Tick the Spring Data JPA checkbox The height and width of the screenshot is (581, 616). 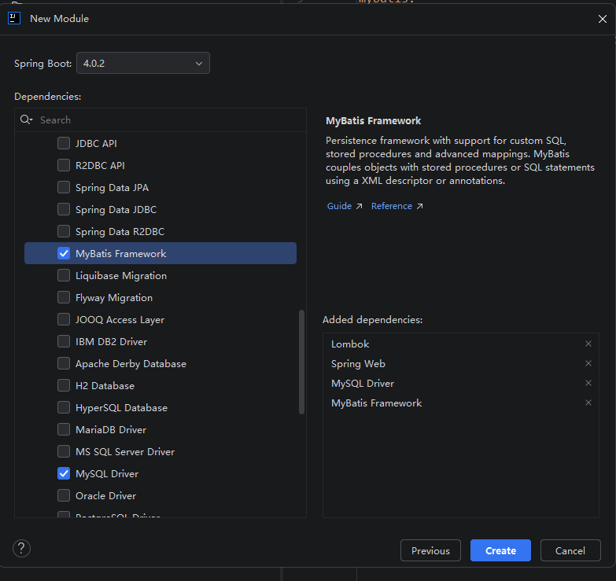tap(64, 187)
